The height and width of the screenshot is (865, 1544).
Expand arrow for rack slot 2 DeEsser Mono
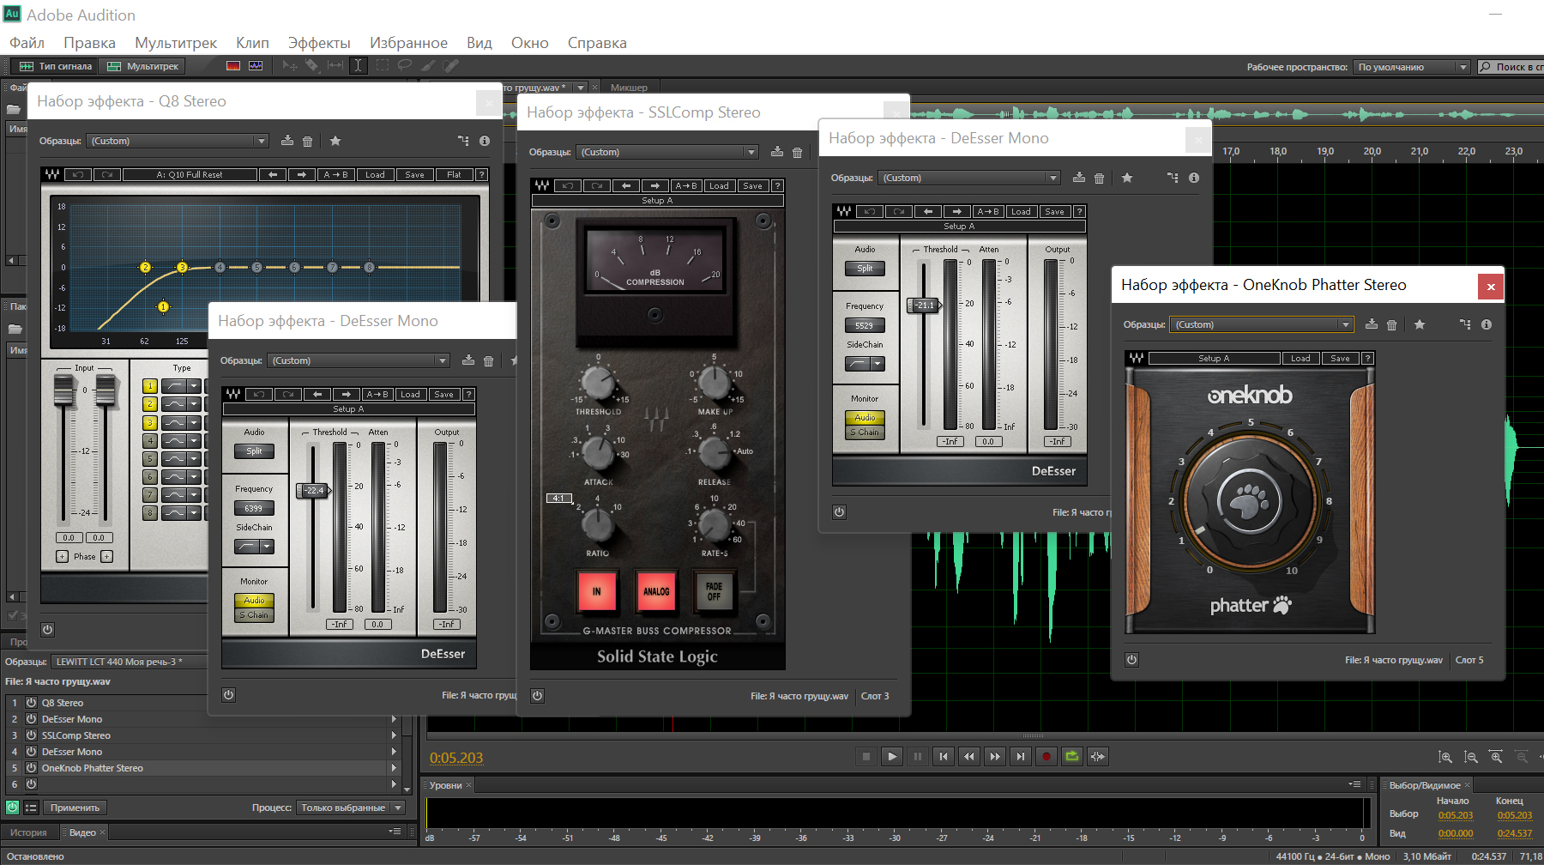(394, 719)
